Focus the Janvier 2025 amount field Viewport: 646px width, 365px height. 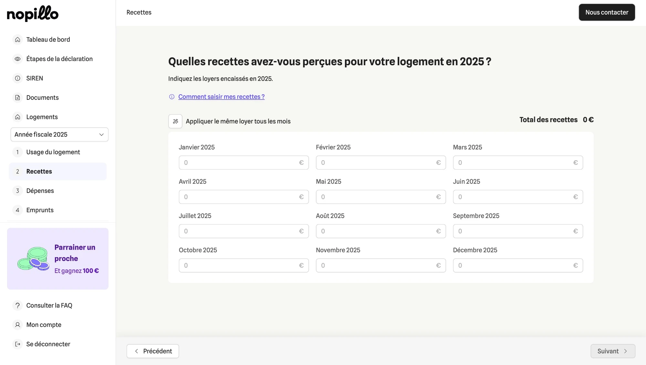tap(239, 163)
